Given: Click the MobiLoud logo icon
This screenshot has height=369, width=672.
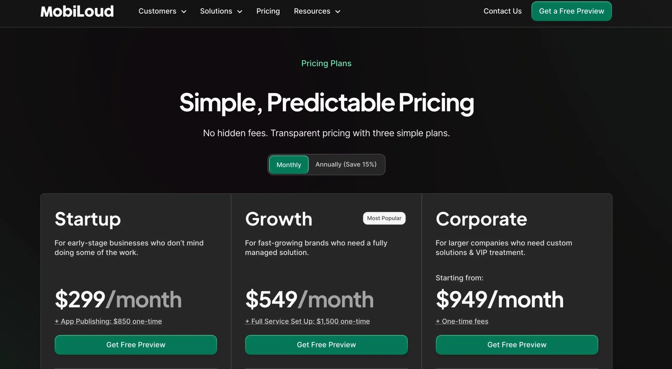Looking at the screenshot, I should 77,11.
